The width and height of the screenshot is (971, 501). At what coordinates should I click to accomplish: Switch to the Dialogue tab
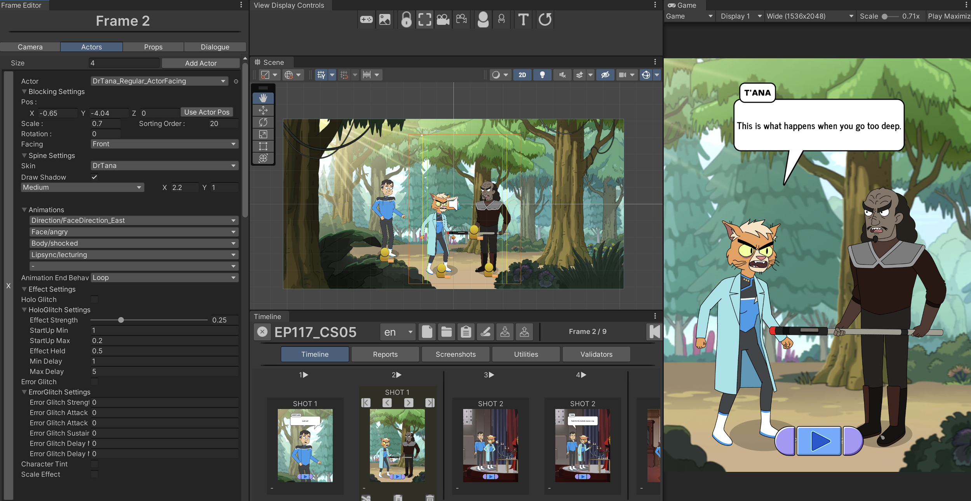point(215,47)
